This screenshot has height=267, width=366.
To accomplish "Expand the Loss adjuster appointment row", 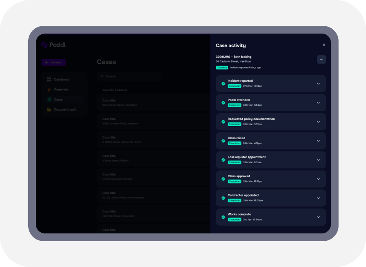I will 318,160.
